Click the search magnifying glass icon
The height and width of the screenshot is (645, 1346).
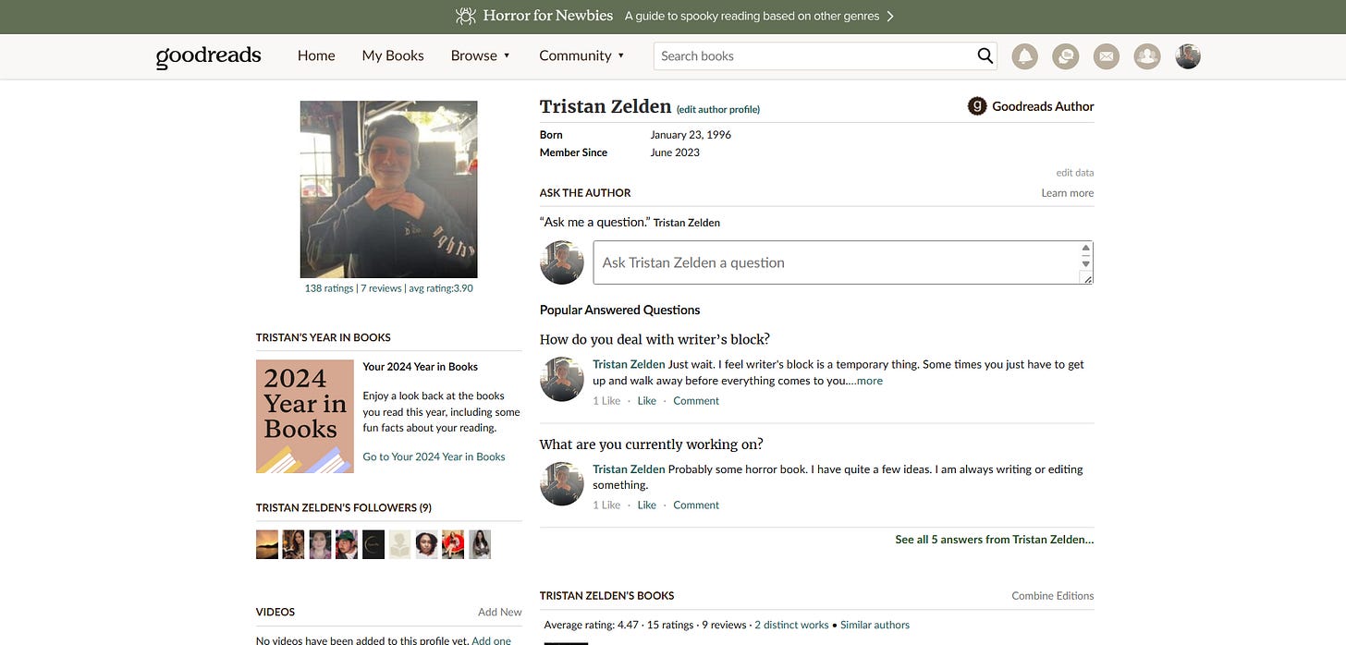point(984,55)
